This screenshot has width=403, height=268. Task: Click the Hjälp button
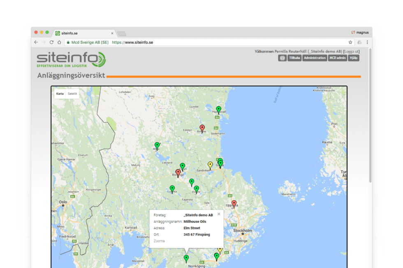click(x=354, y=58)
